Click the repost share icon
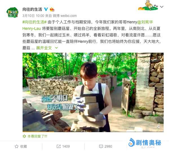This screenshot has height=151, width=169. pos(58,146)
